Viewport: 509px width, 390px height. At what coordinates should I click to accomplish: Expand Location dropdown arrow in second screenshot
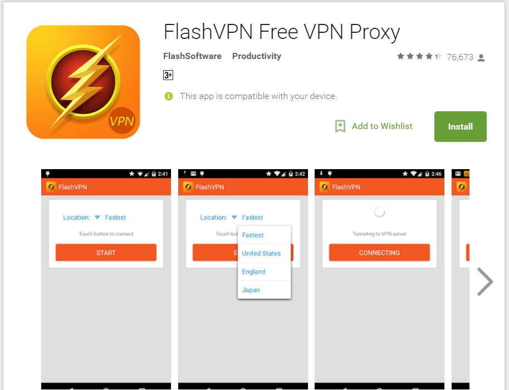coord(234,217)
